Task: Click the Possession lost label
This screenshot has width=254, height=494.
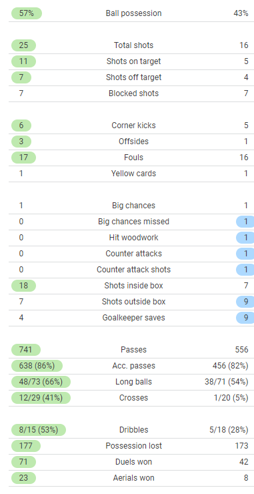Action: [x=133, y=446]
